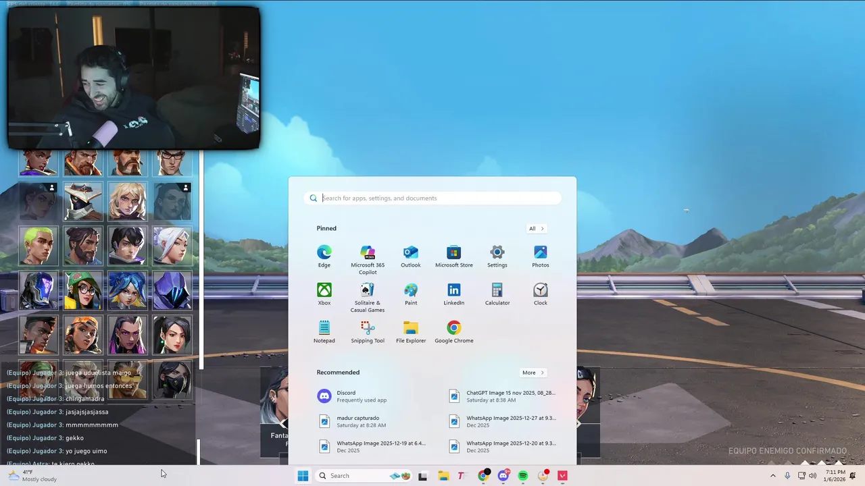Viewport: 865px width, 486px height.
Task: Open the clock showing 7:11 PM
Action: point(835,476)
